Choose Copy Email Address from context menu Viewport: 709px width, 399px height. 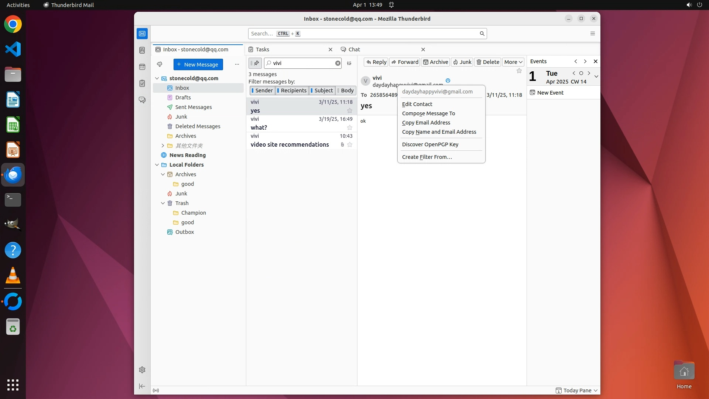pos(426,123)
